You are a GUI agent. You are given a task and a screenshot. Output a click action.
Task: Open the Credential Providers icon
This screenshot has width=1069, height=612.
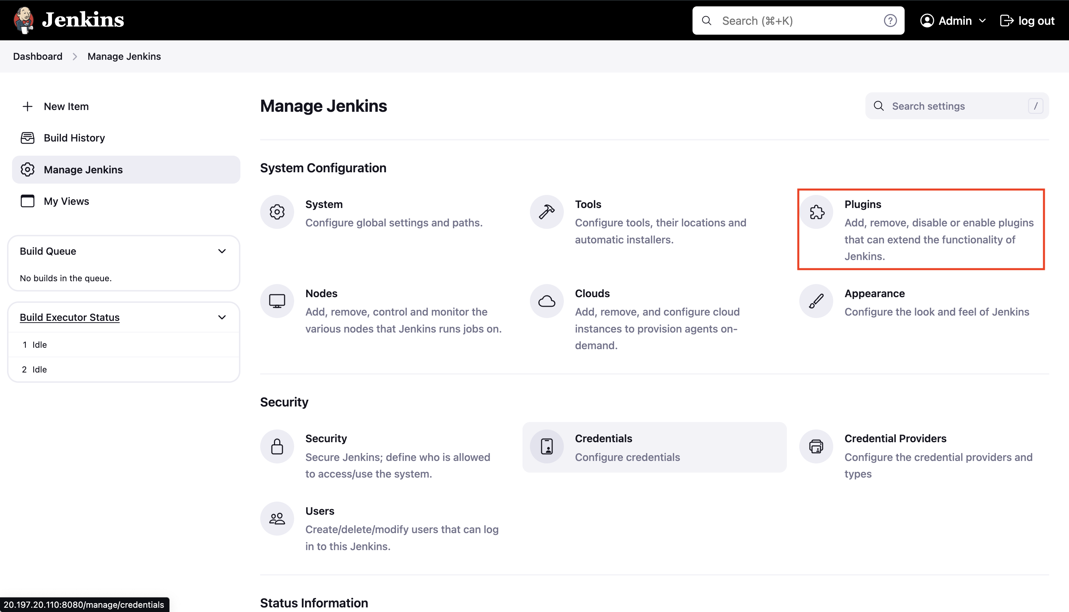(816, 446)
